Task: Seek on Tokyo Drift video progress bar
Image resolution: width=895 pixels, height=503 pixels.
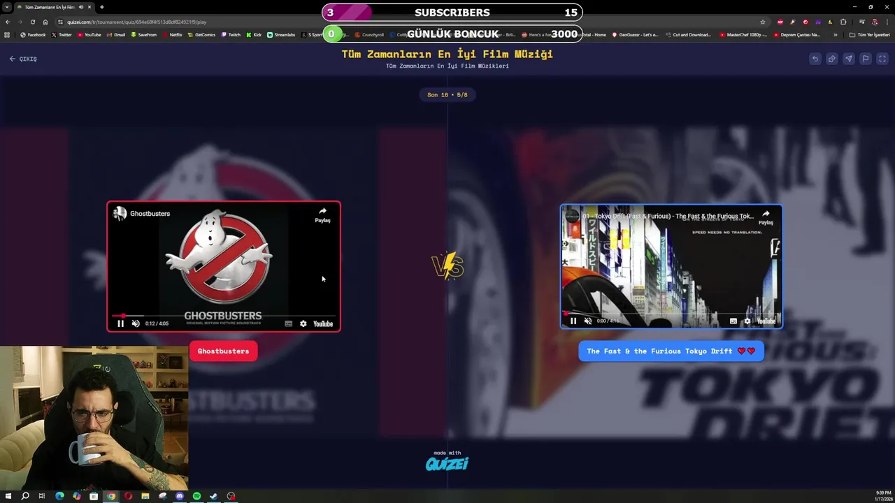Action: pos(671,314)
